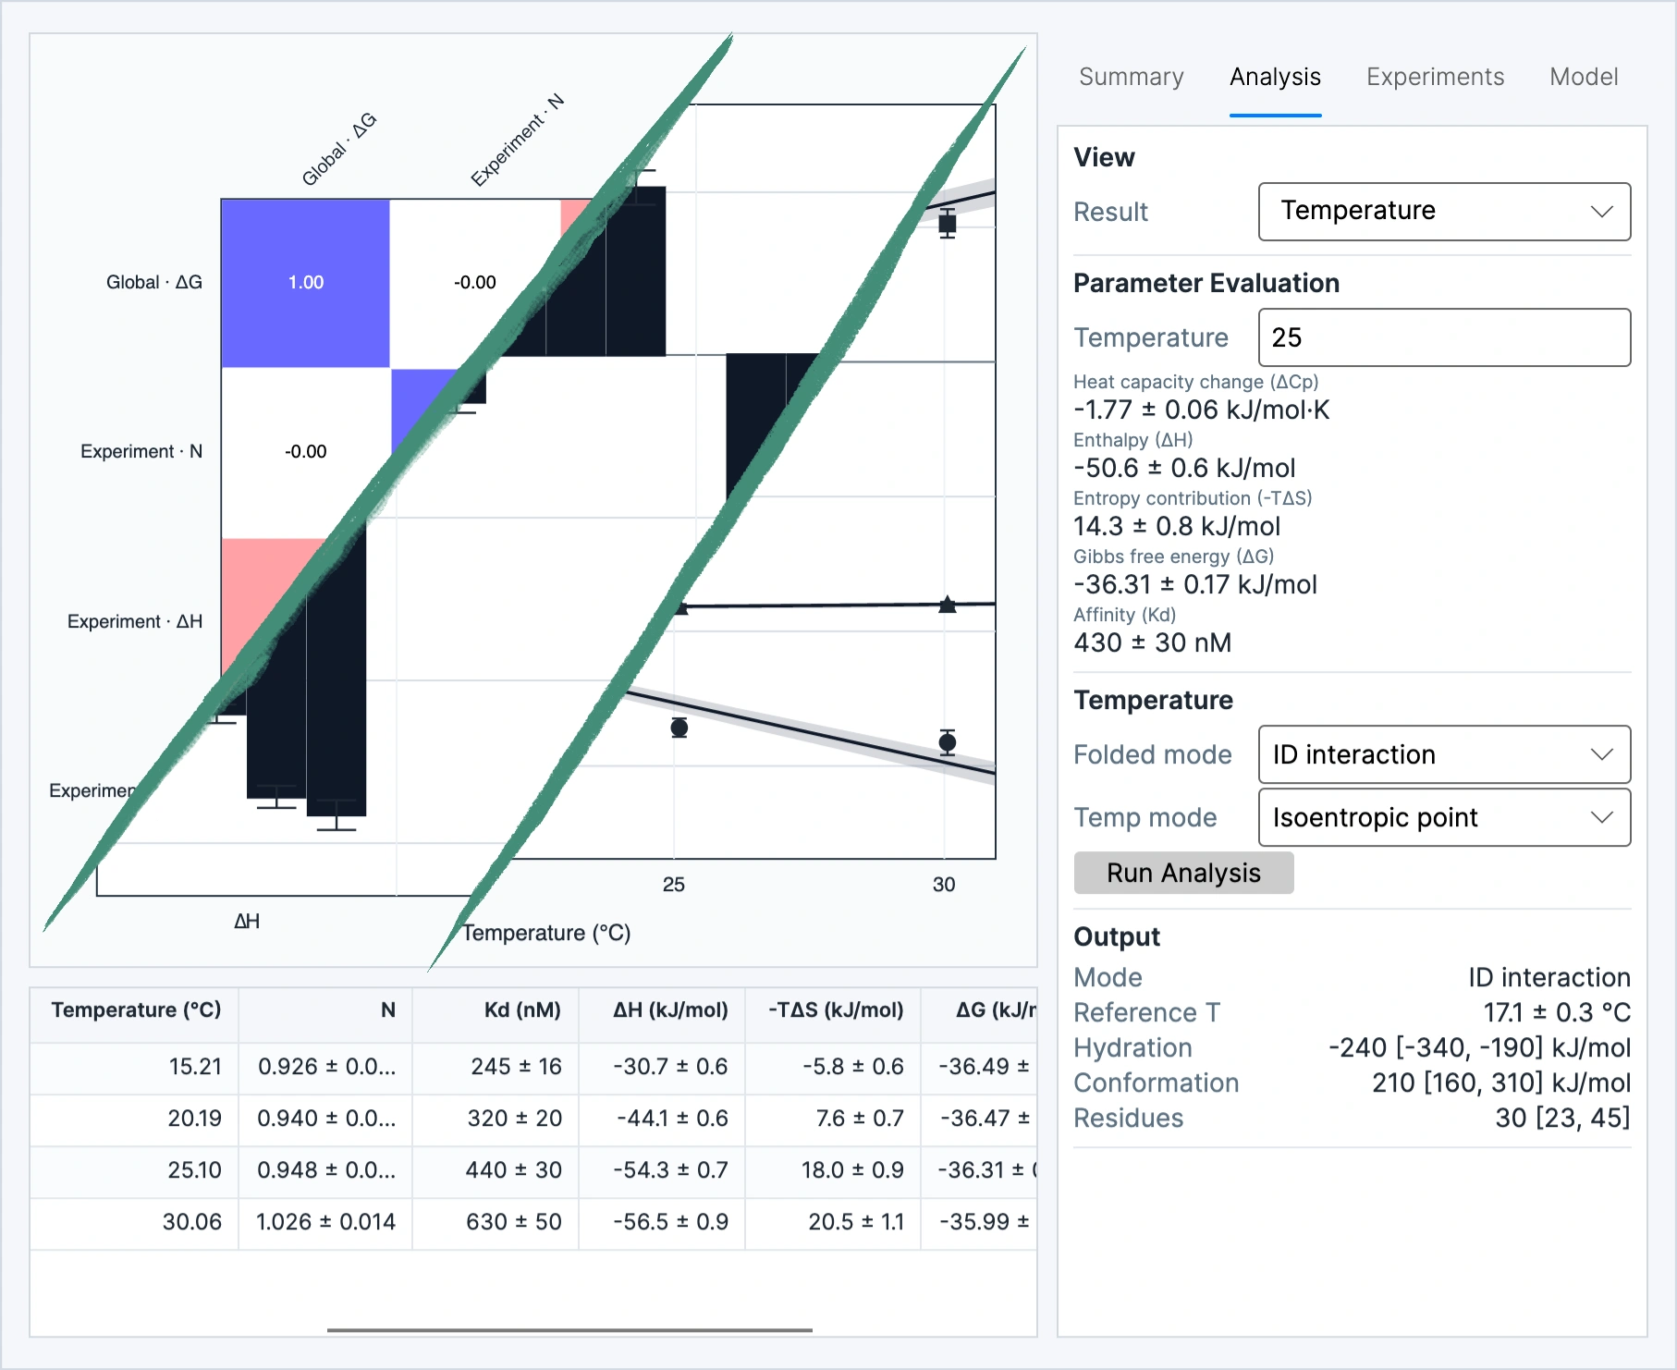Screen dimensions: 1677x1370
Task: Click the blue 1.00 Global ΔG correlation cell
Action: (x=305, y=283)
